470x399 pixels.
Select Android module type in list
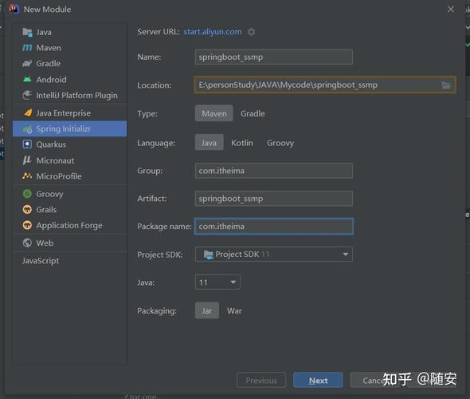tap(70, 79)
